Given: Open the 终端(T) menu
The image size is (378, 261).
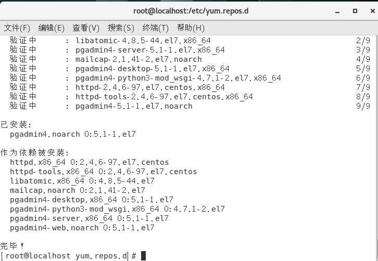Looking at the screenshot, I should pyautogui.click(x=156, y=28).
